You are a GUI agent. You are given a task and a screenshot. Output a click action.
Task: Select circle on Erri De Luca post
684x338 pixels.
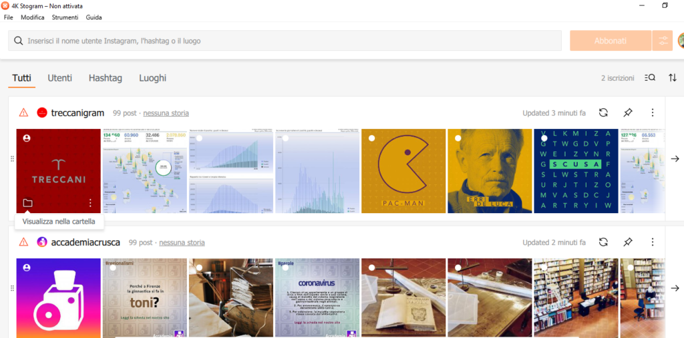pos(458,138)
